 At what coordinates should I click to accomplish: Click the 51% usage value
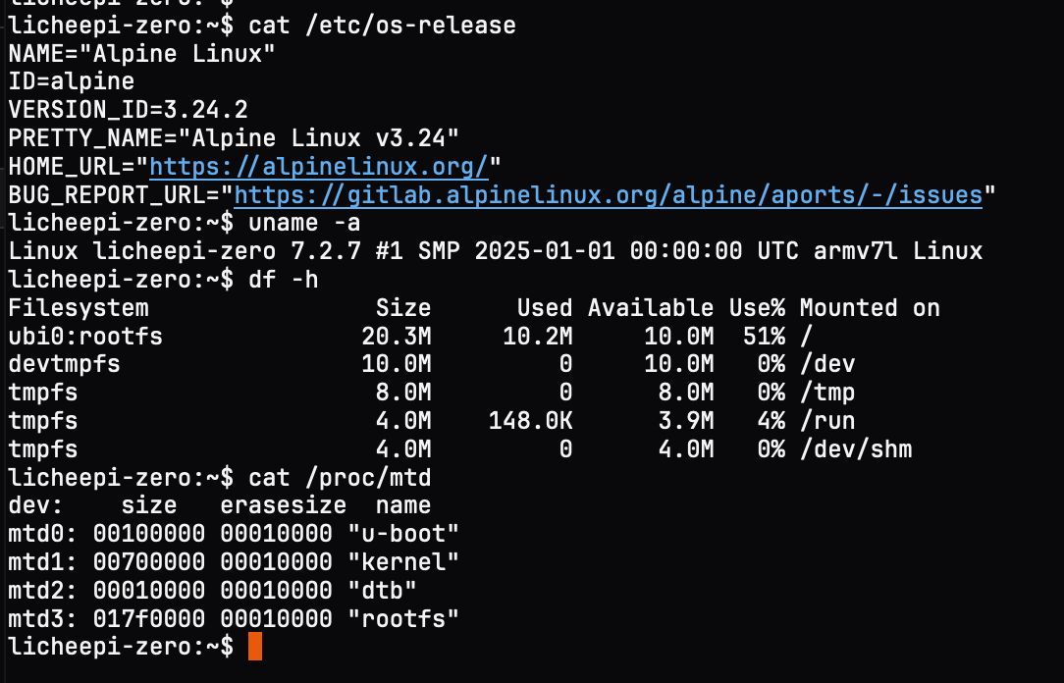764,337
